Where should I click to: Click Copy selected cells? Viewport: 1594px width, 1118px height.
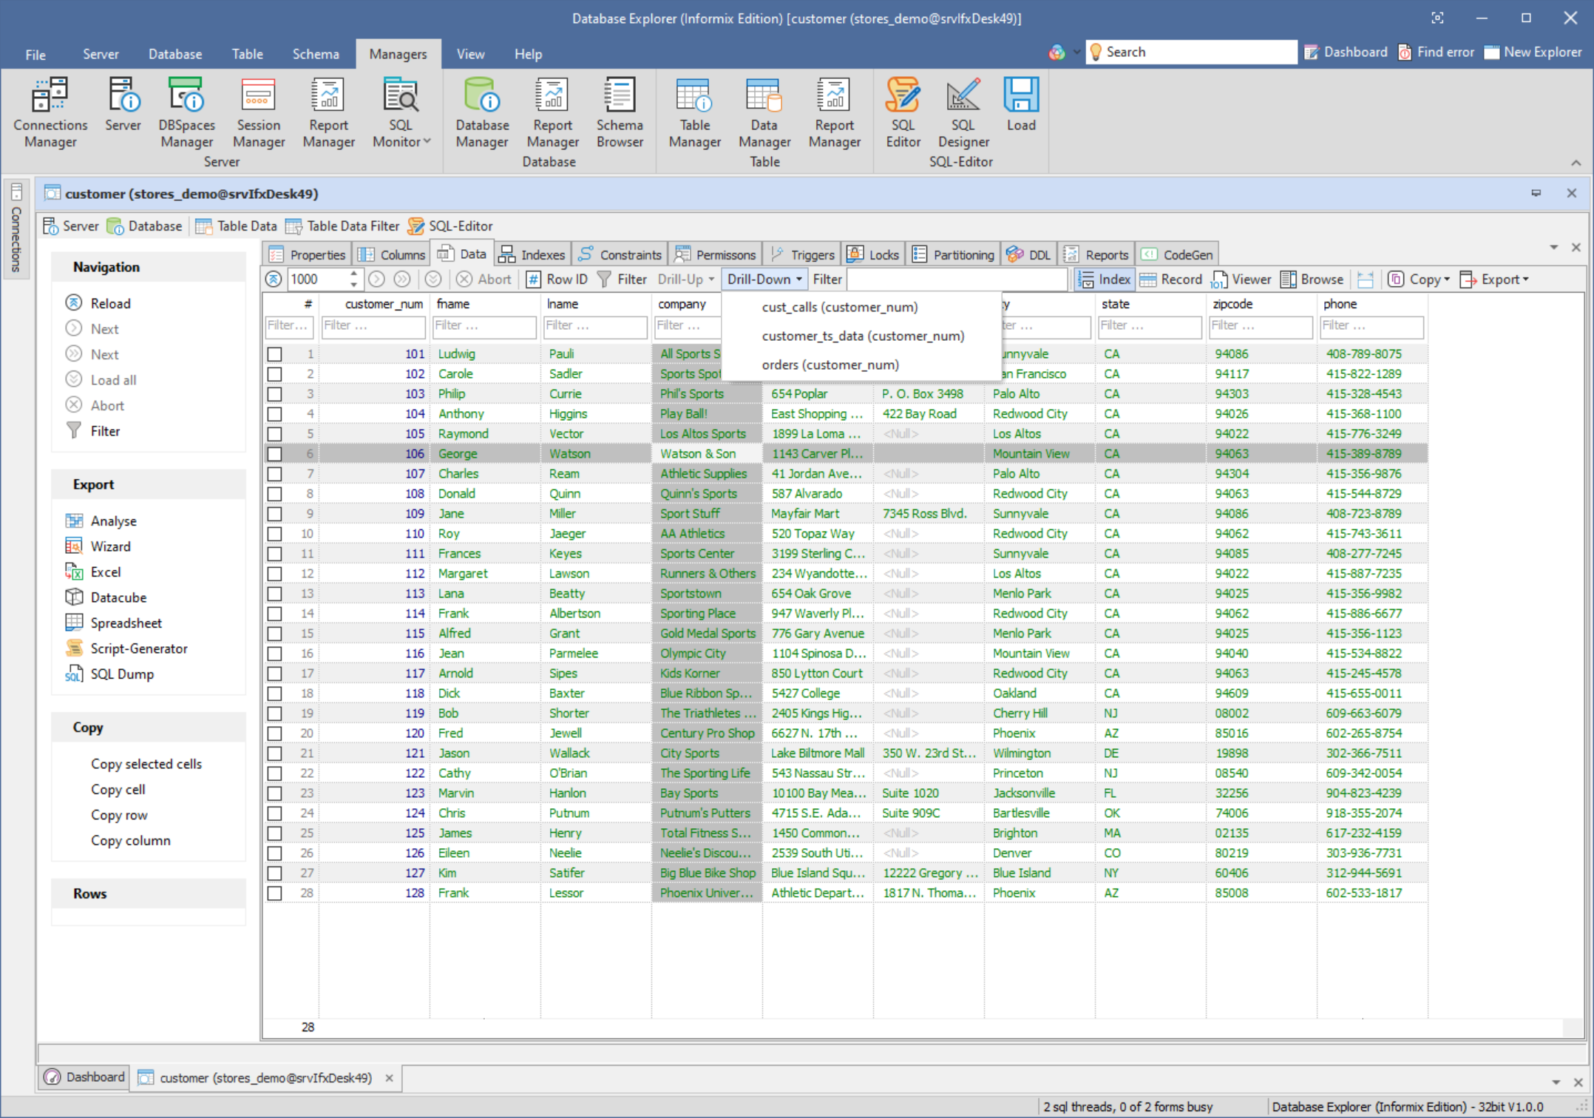[146, 764]
